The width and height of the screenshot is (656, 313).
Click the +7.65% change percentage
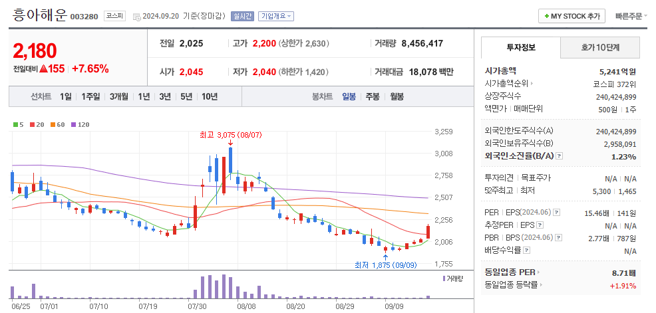90,69
